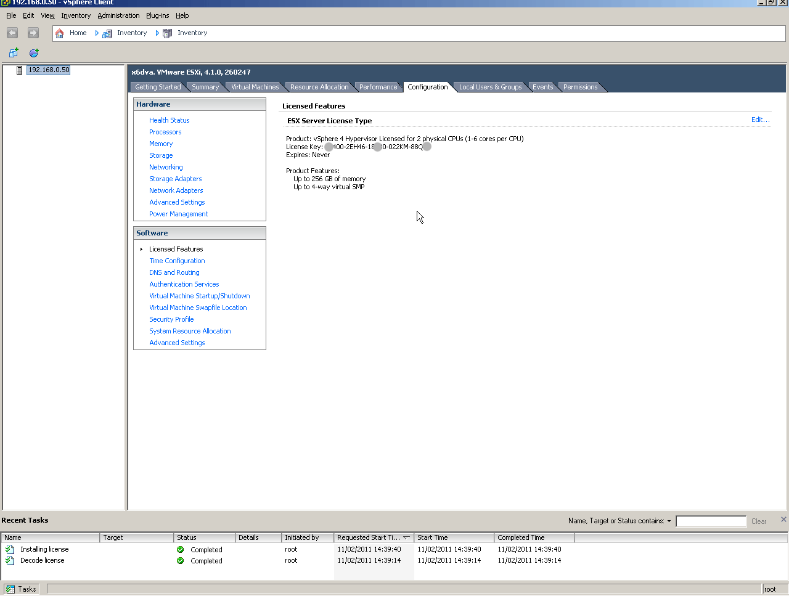
Task: Open the Network Adapters link
Action: click(176, 190)
